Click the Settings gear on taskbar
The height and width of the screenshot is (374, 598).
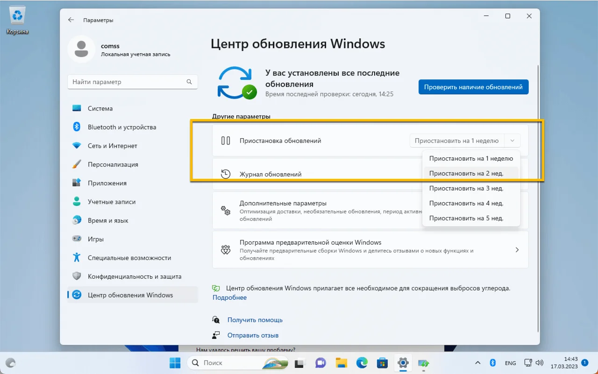[x=403, y=363]
